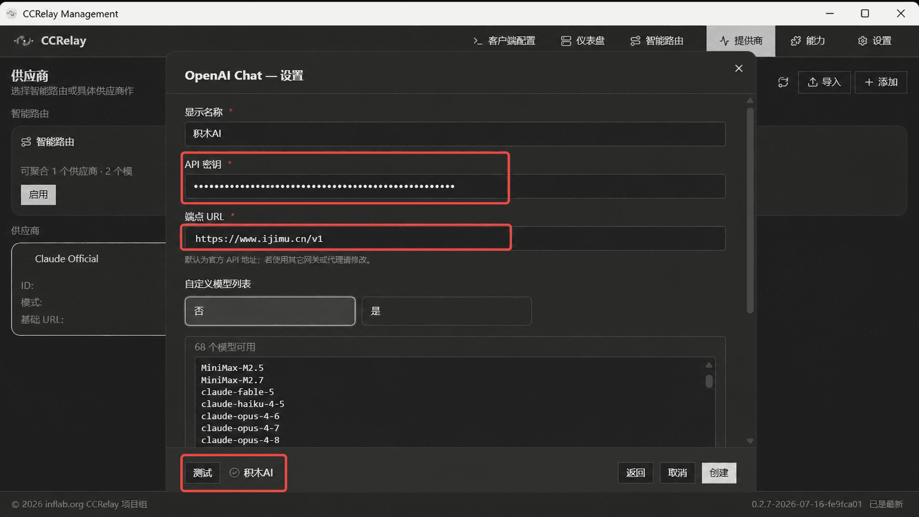Click the version text 0.2.7-2026-07-16-fe9fca01

tap(807, 504)
